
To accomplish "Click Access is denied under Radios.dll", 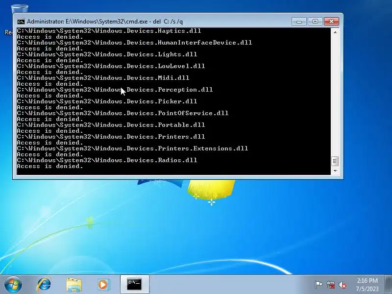I will pyautogui.click(x=50, y=166).
